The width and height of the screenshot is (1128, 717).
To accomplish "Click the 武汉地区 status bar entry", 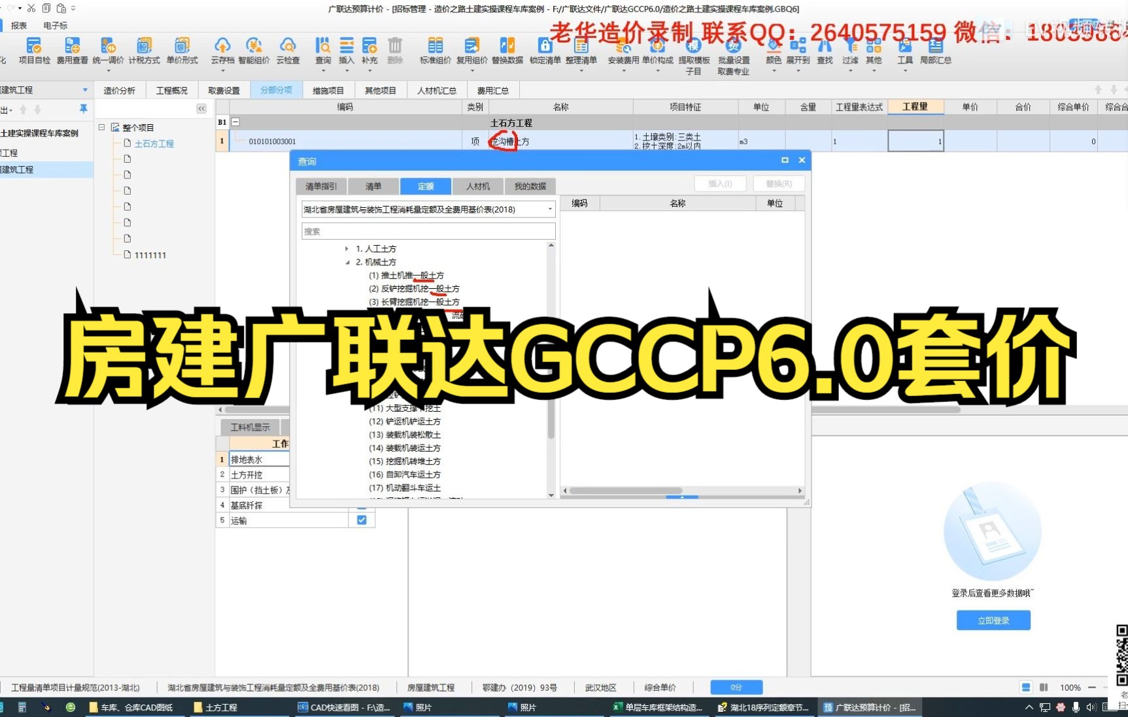I will [600, 687].
